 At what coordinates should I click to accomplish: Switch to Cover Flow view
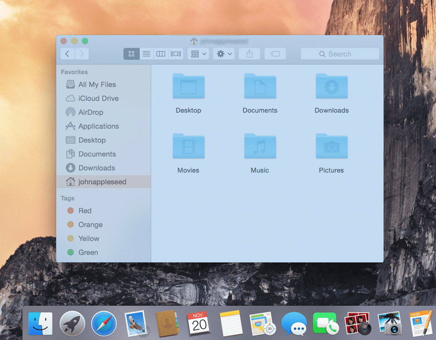coord(175,54)
